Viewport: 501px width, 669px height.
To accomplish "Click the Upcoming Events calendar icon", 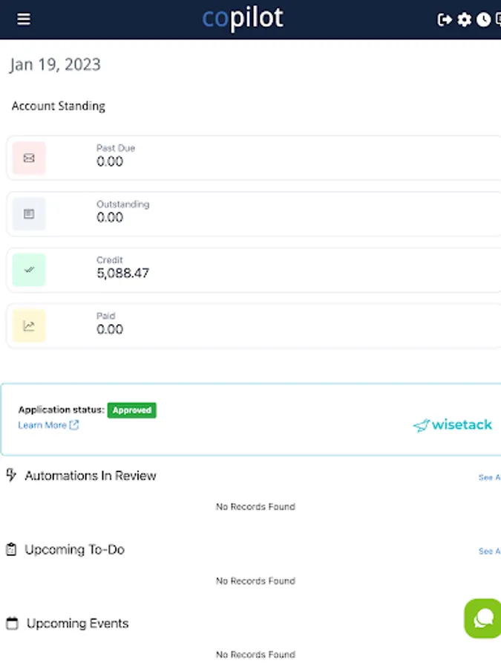I will pos(10,623).
